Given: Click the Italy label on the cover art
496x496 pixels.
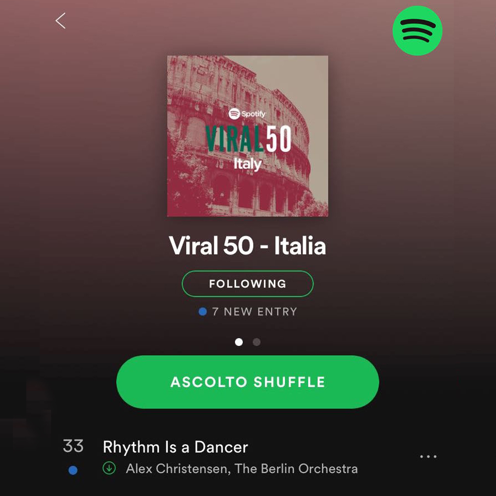Looking at the screenshot, I should (248, 164).
